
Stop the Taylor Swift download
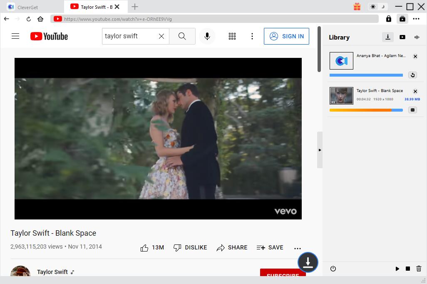click(412, 110)
